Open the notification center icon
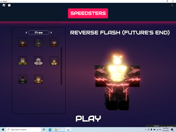The width and height of the screenshot is (176, 132). [172, 130]
